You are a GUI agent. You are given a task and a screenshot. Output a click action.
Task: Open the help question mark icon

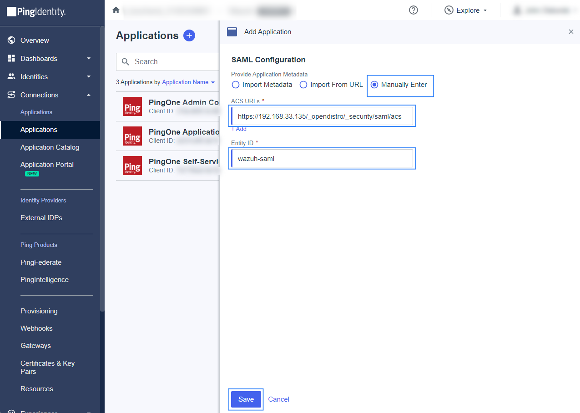[x=413, y=10]
